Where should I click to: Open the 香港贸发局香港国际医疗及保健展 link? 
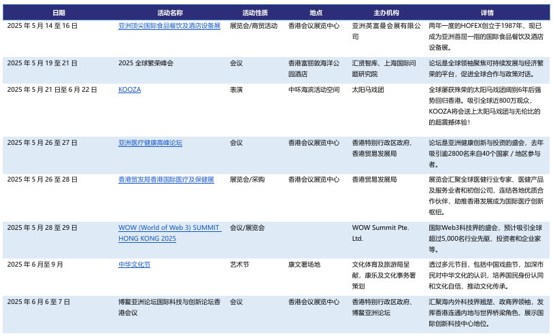pyautogui.click(x=166, y=180)
